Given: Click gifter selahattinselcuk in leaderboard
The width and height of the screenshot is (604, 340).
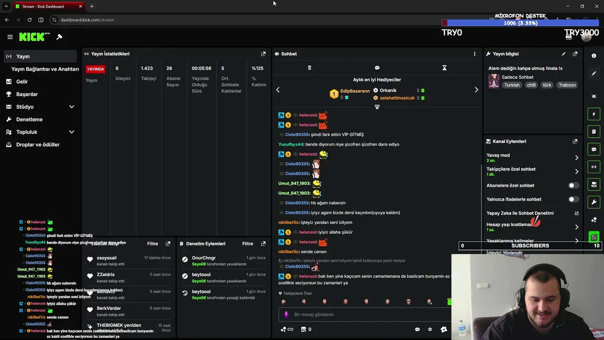Looking at the screenshot, I should [x=397, y=98].
